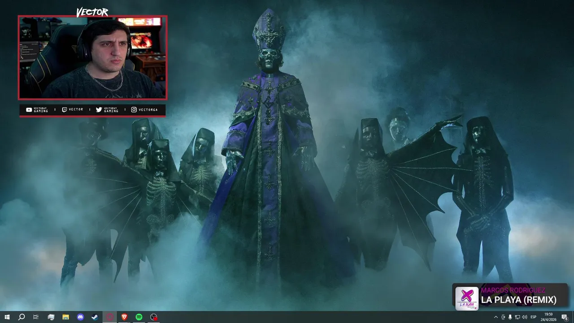This screenshot has height=323, width=574.
Task: Open OBS Studio recording app
Action: click(154, 317)
